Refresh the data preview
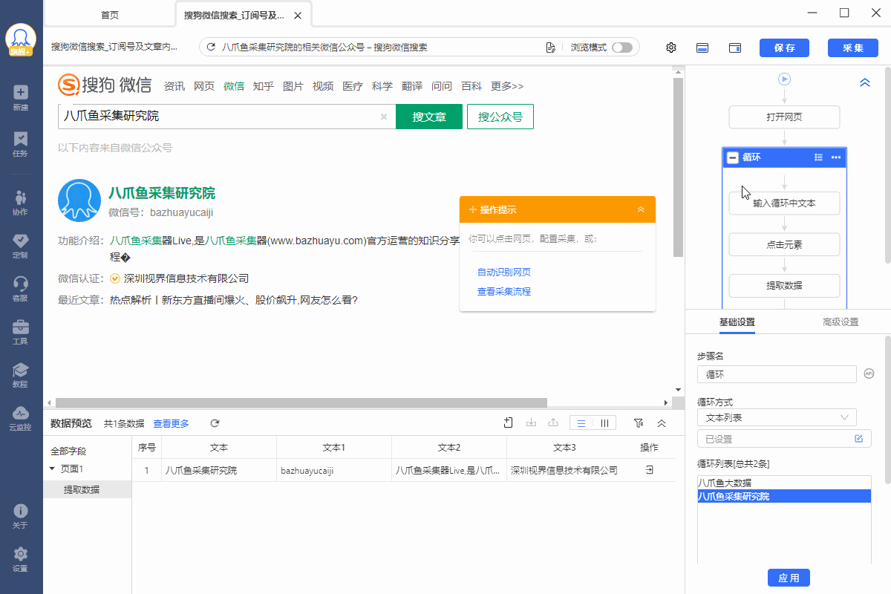 215,423
